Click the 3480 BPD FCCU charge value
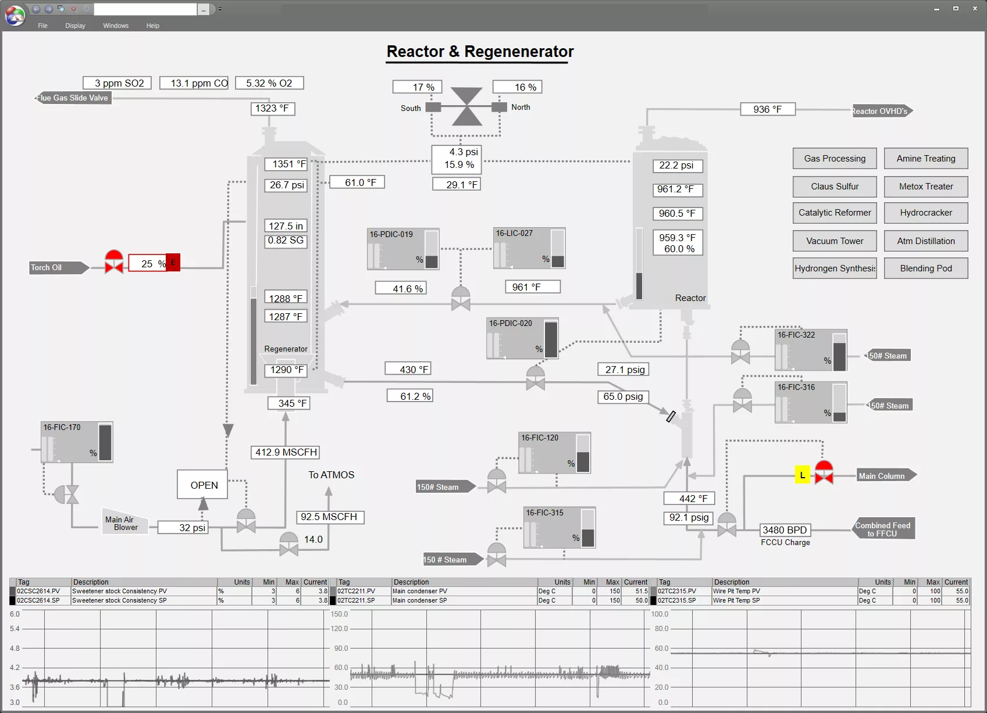Screen dimensions: 987x713 [785, 530]
